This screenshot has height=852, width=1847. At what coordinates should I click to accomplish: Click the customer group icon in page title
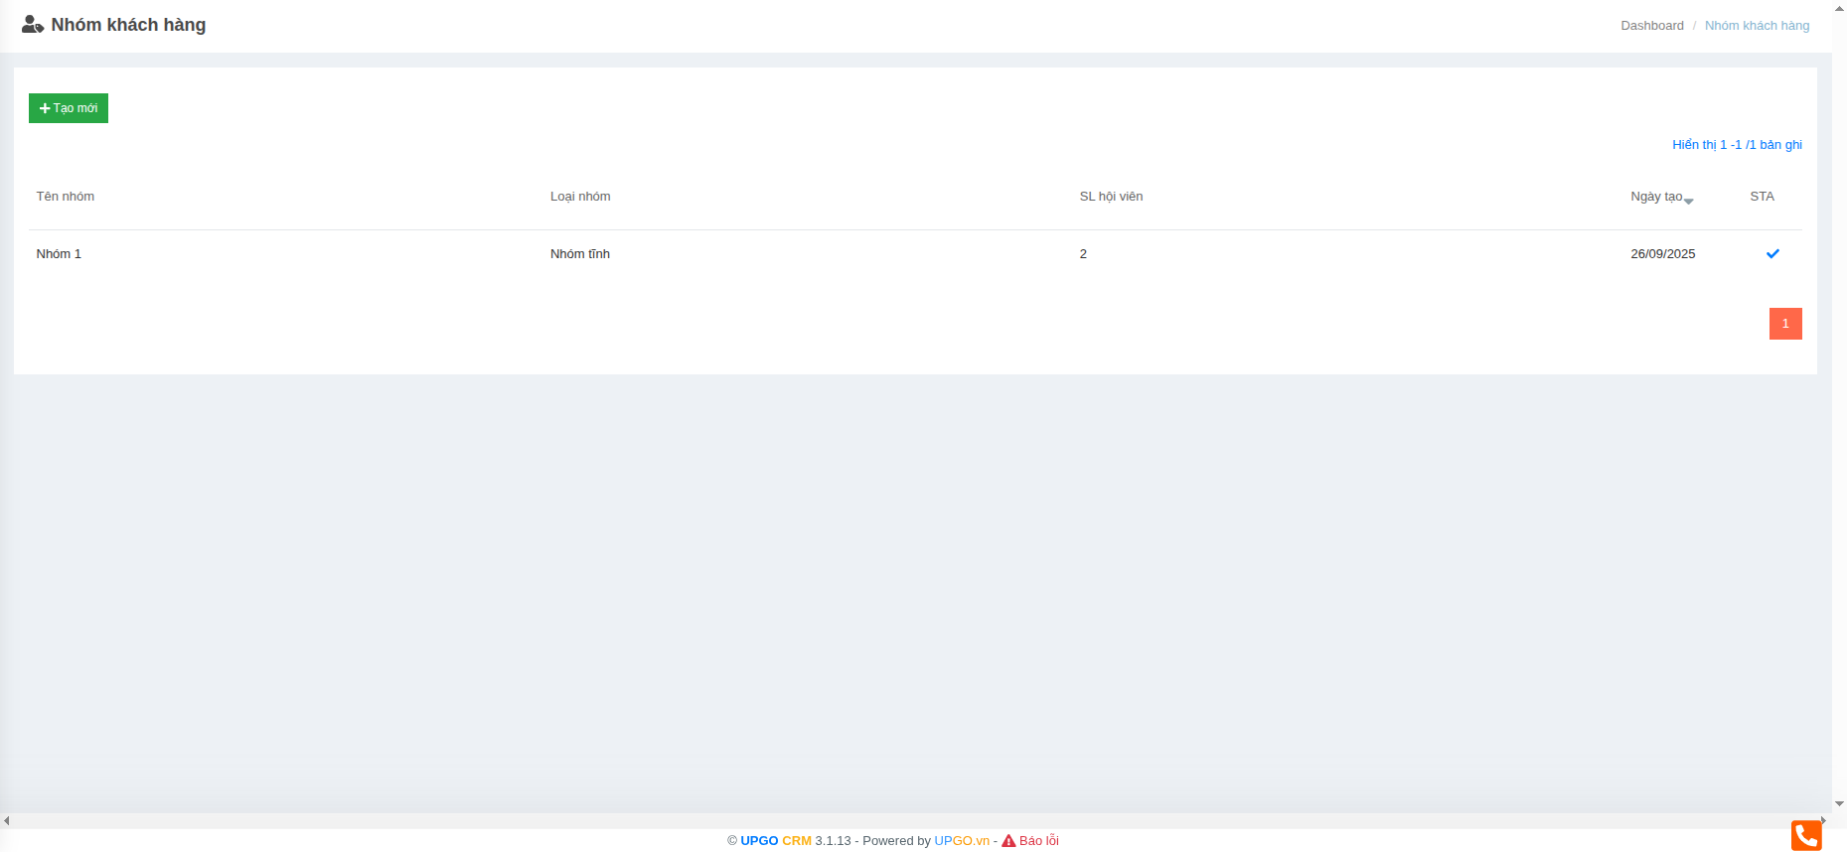click(33, 25)
